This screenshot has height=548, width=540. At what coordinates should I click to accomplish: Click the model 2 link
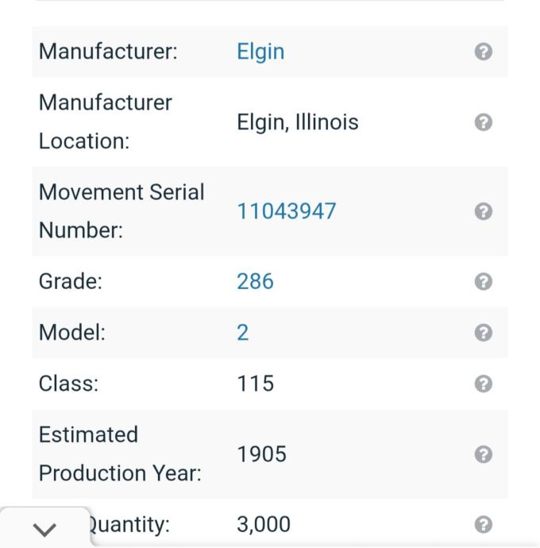242,333
